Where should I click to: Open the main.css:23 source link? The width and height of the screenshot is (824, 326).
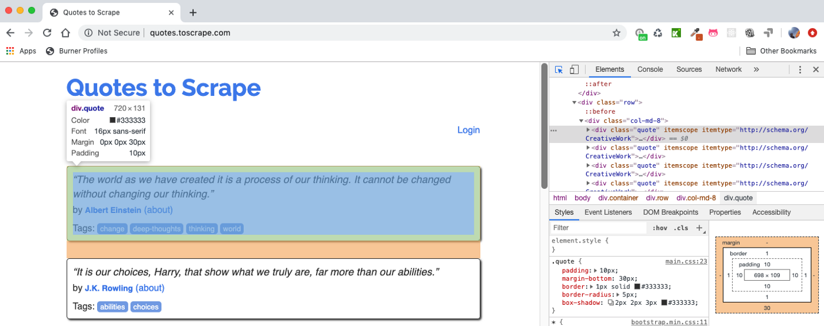[686, 261]
